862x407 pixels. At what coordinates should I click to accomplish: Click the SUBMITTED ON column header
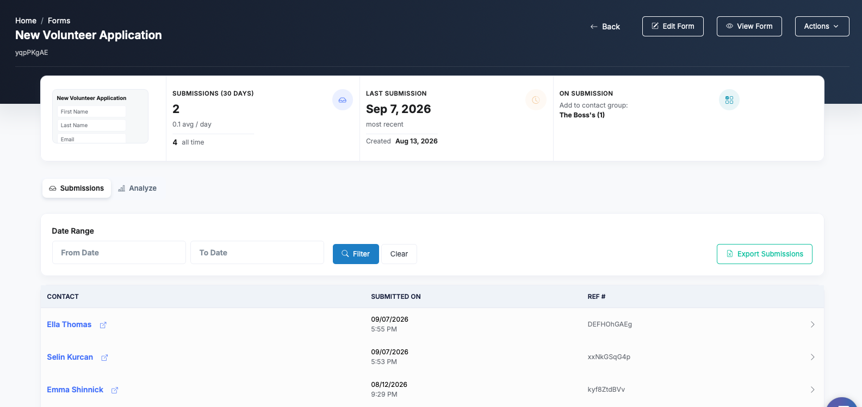click(396, 297)
